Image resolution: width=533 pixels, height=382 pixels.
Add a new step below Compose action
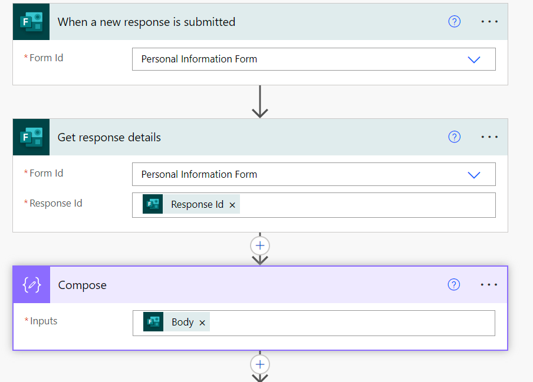260,364
